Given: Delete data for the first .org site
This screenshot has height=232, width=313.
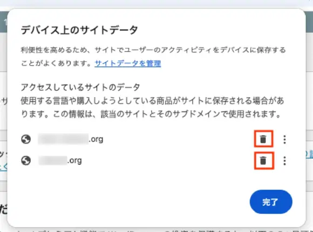Looking at the screenshot, I should point(263,139).
